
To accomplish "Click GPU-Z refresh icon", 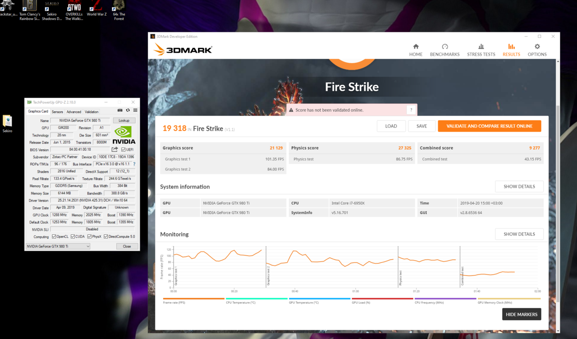I will pyautogui.click(x=128, y=110).
